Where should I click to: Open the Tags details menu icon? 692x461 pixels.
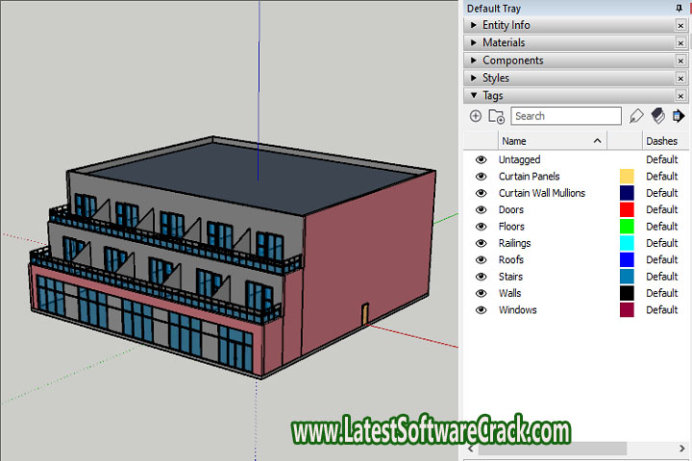(679, 116)
